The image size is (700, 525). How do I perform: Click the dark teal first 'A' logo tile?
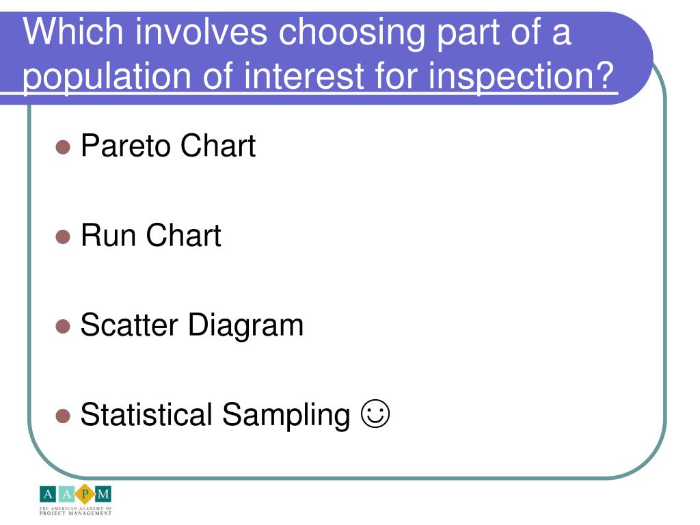48,494
